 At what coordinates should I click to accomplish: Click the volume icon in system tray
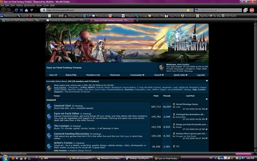(243, 158)
